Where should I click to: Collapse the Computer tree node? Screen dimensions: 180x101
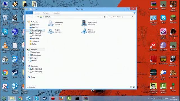28,66
